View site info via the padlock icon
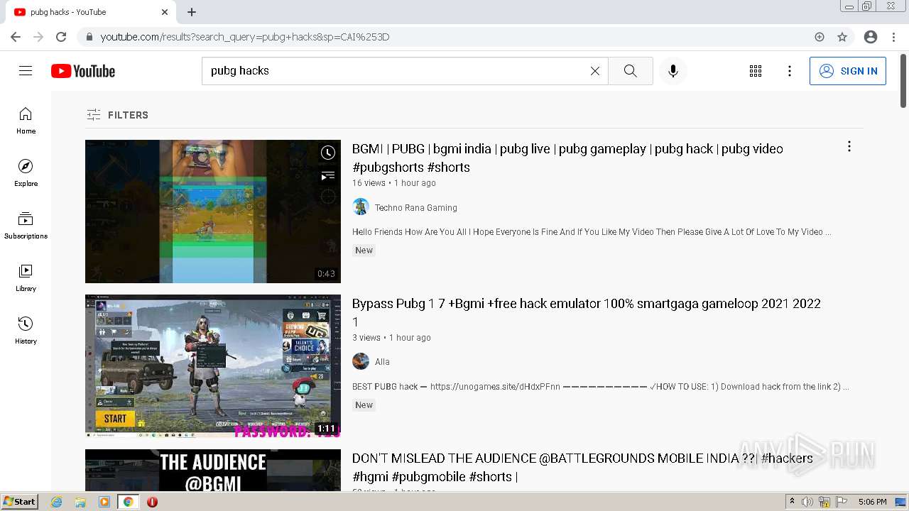Viewport: 909px width, 511px height. tap(89, 37)
